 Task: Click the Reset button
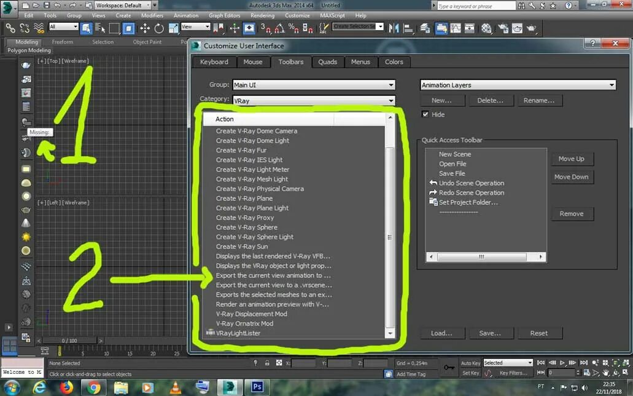(539, 333)
